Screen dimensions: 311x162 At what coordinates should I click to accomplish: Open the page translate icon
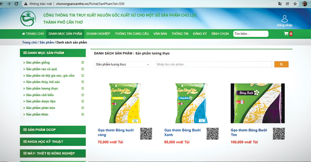(280, 4)
